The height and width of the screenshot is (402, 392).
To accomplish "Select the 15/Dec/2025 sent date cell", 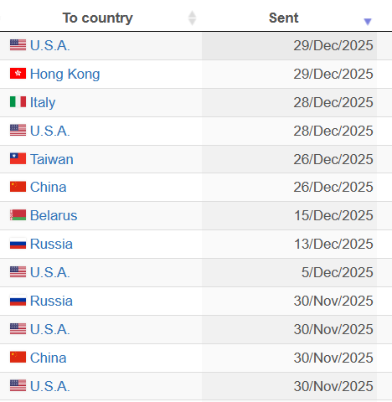I will click(289, 215).
